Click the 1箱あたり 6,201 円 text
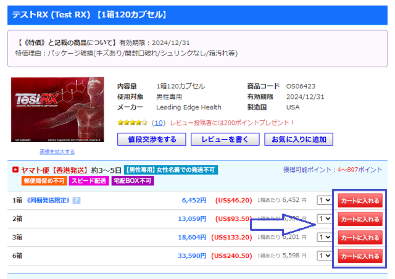Screen dimensions: 395x279 (282, 237)
